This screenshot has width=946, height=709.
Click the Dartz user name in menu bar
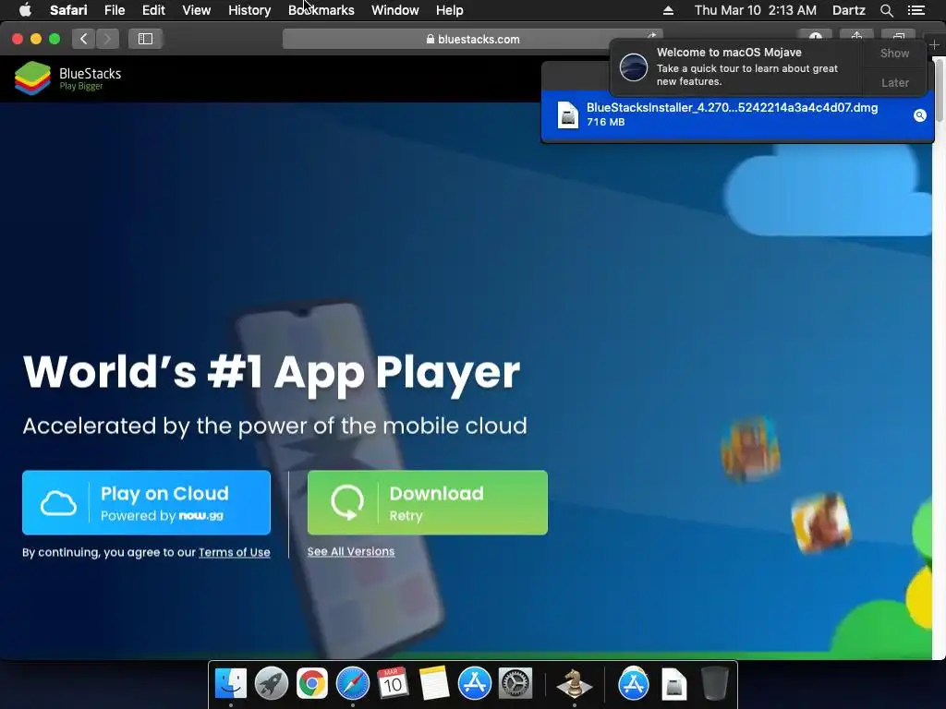pos(848,10)
